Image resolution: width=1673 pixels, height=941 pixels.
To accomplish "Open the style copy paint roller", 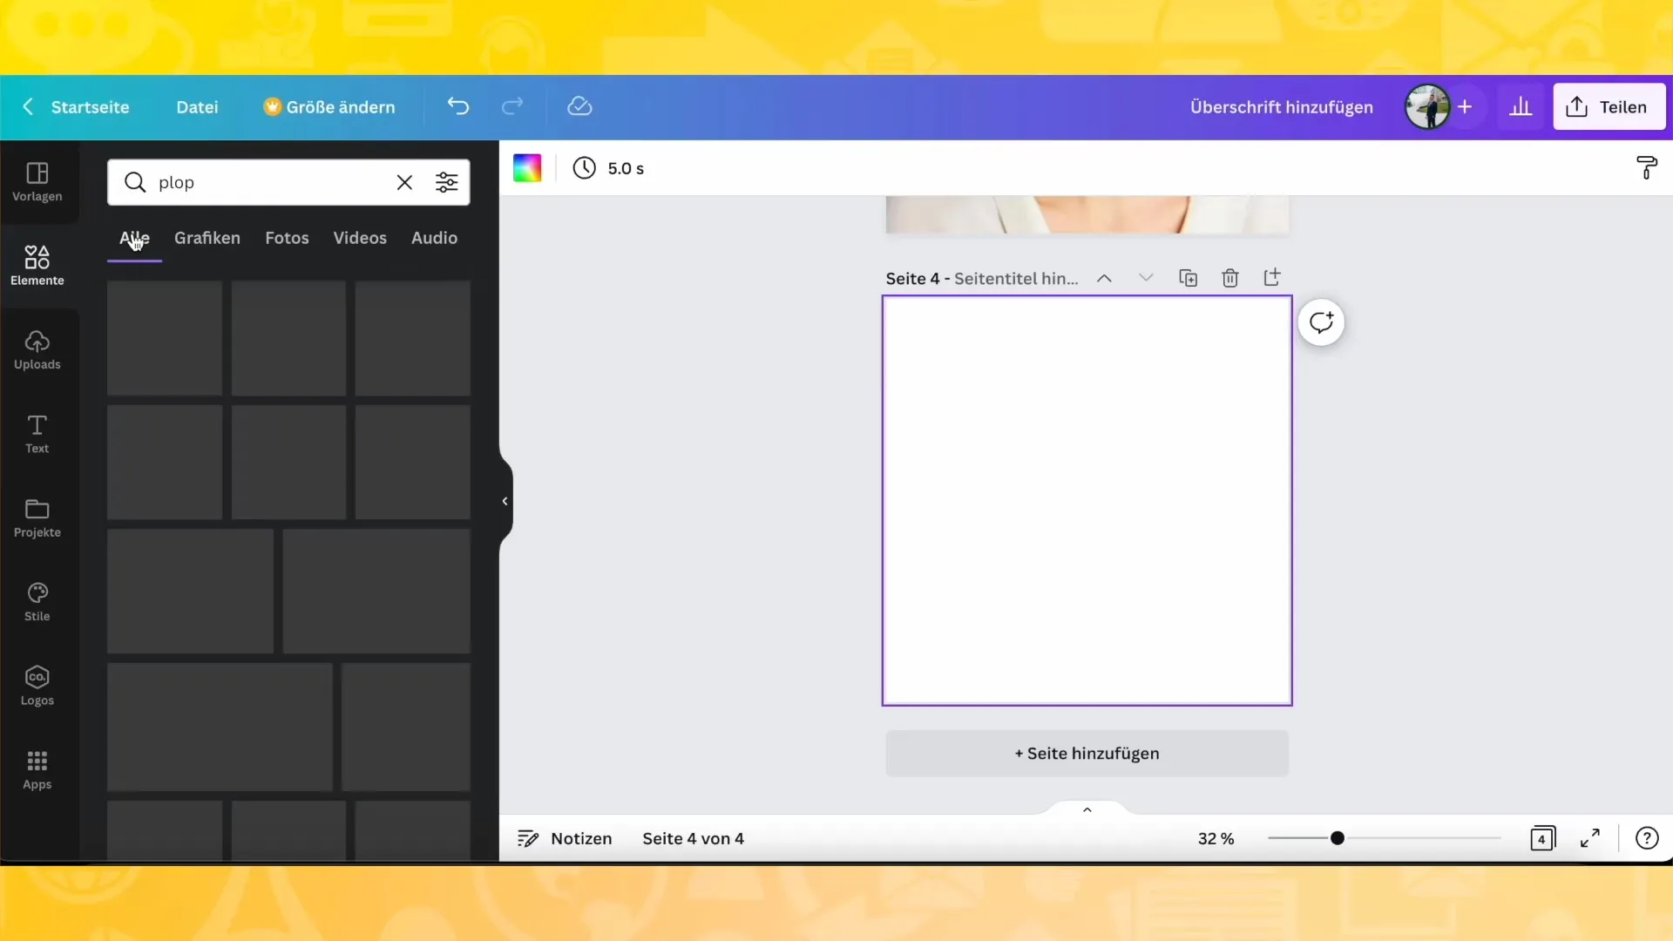I will pyautogui.click(x=1646, y=168).
